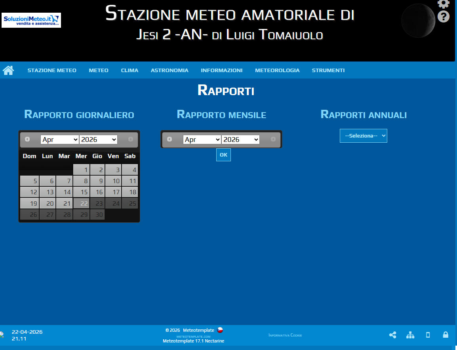Open the Astronomia menu

tap(169, 71)
